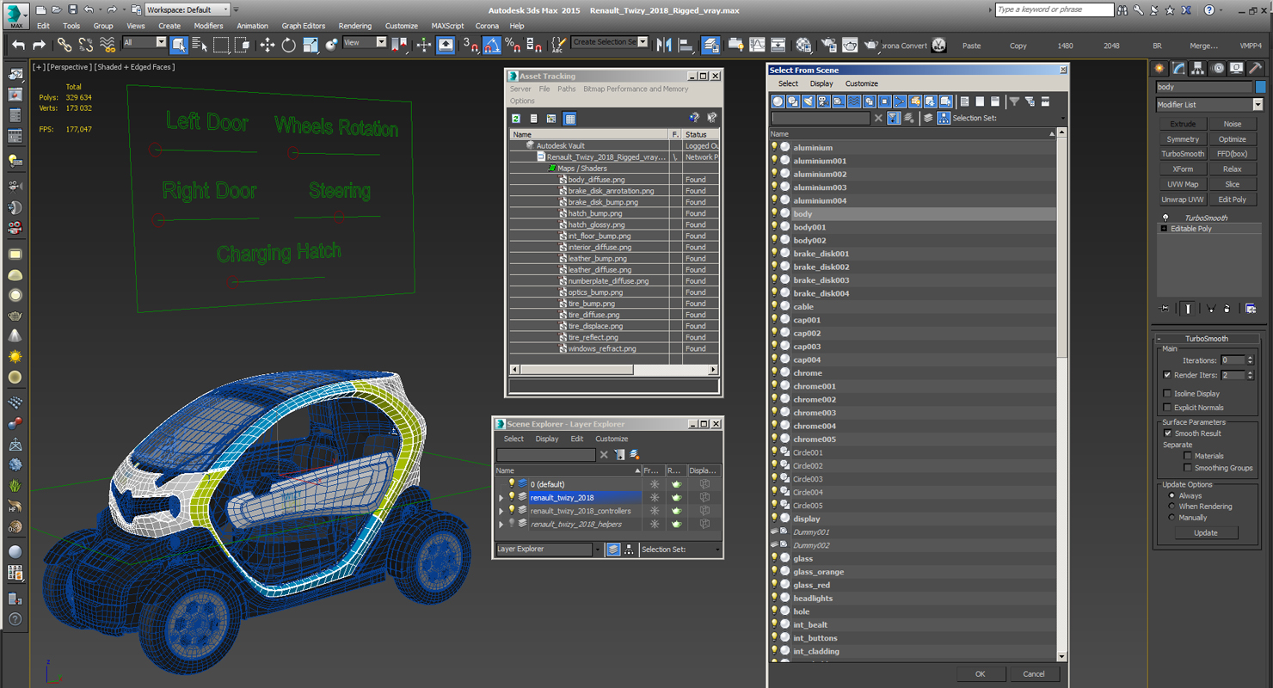Click Select From Scene vertical scrollbar
Screen dimensions: 1273x688
1061,395
